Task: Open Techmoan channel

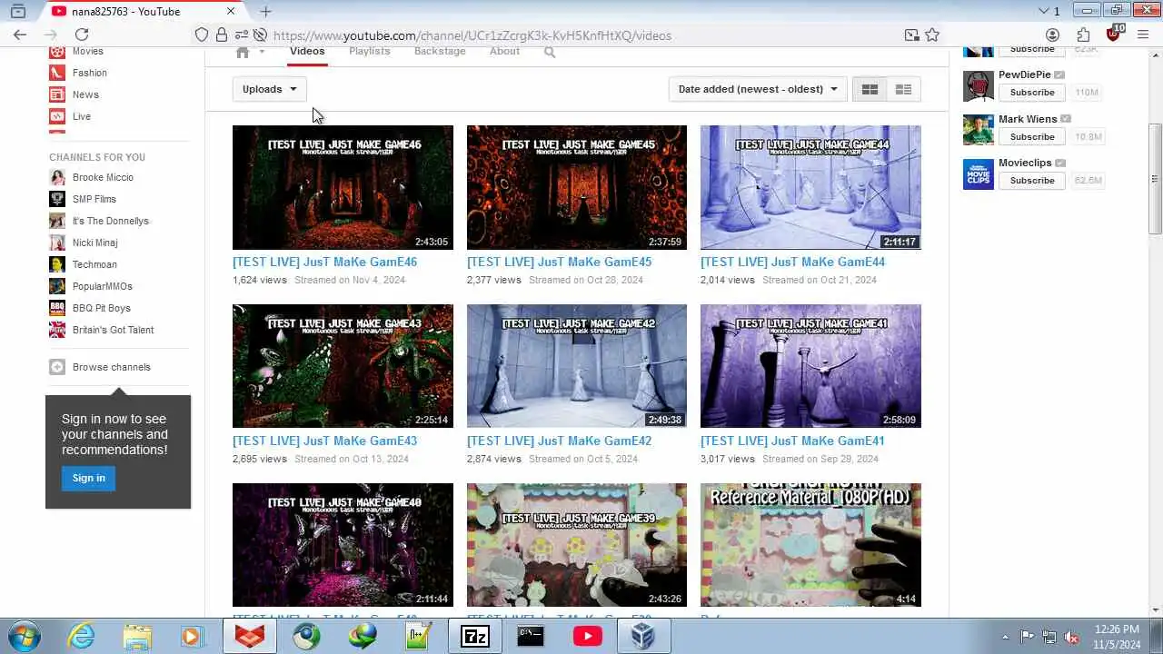Action: tap(94, 264)
